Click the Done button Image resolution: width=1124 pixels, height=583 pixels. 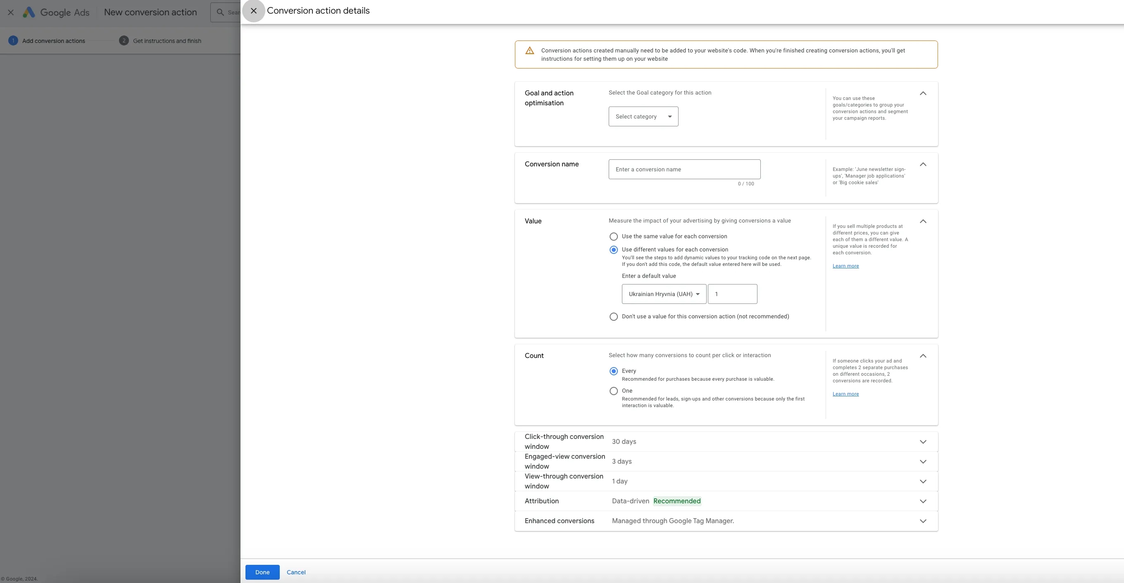coord(262,572)
